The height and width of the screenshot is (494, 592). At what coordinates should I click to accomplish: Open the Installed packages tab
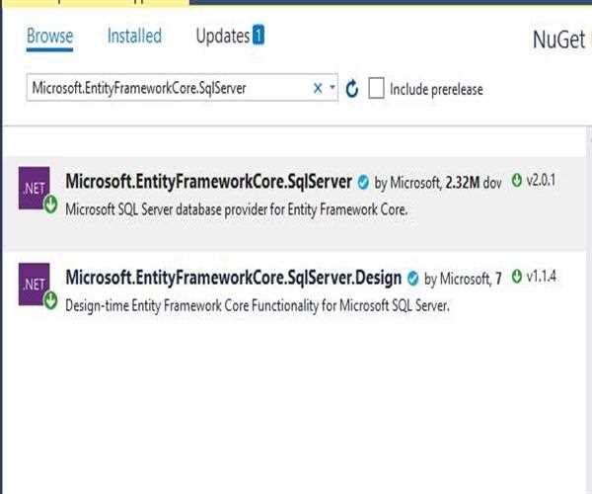[x=134, y=37]
